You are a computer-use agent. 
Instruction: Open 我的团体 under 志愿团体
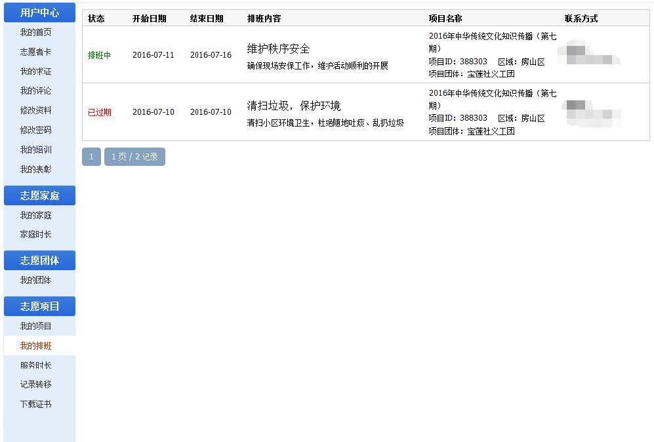click(35, 280)
